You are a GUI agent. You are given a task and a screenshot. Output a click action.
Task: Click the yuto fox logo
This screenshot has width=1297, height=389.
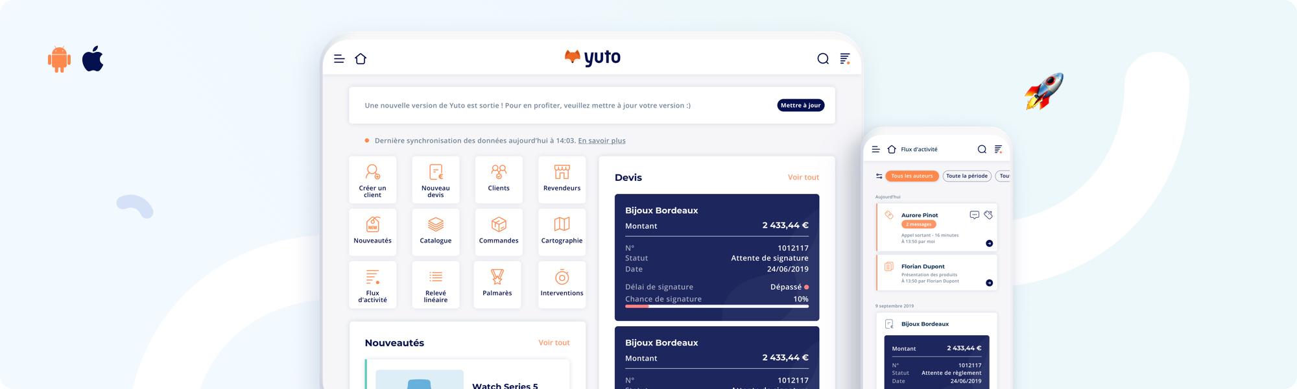coord(593,58)
